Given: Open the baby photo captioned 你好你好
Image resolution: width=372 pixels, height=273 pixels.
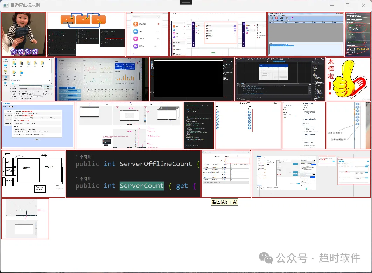Looking at the screenshot, I should (x=24, y=34).
